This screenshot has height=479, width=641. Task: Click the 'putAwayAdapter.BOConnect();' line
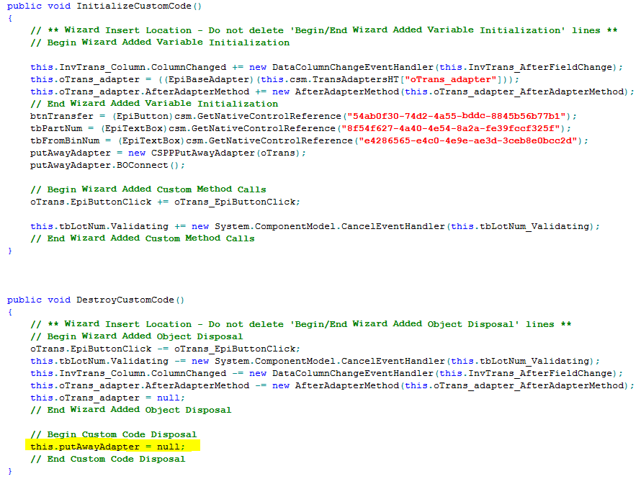(x=107, y=165)
